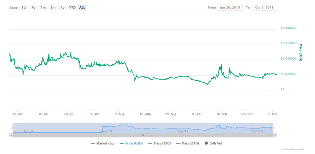Click the $0.096000 price axis label
This screenshot has height=154, width=315.
[x=289, y=28]
